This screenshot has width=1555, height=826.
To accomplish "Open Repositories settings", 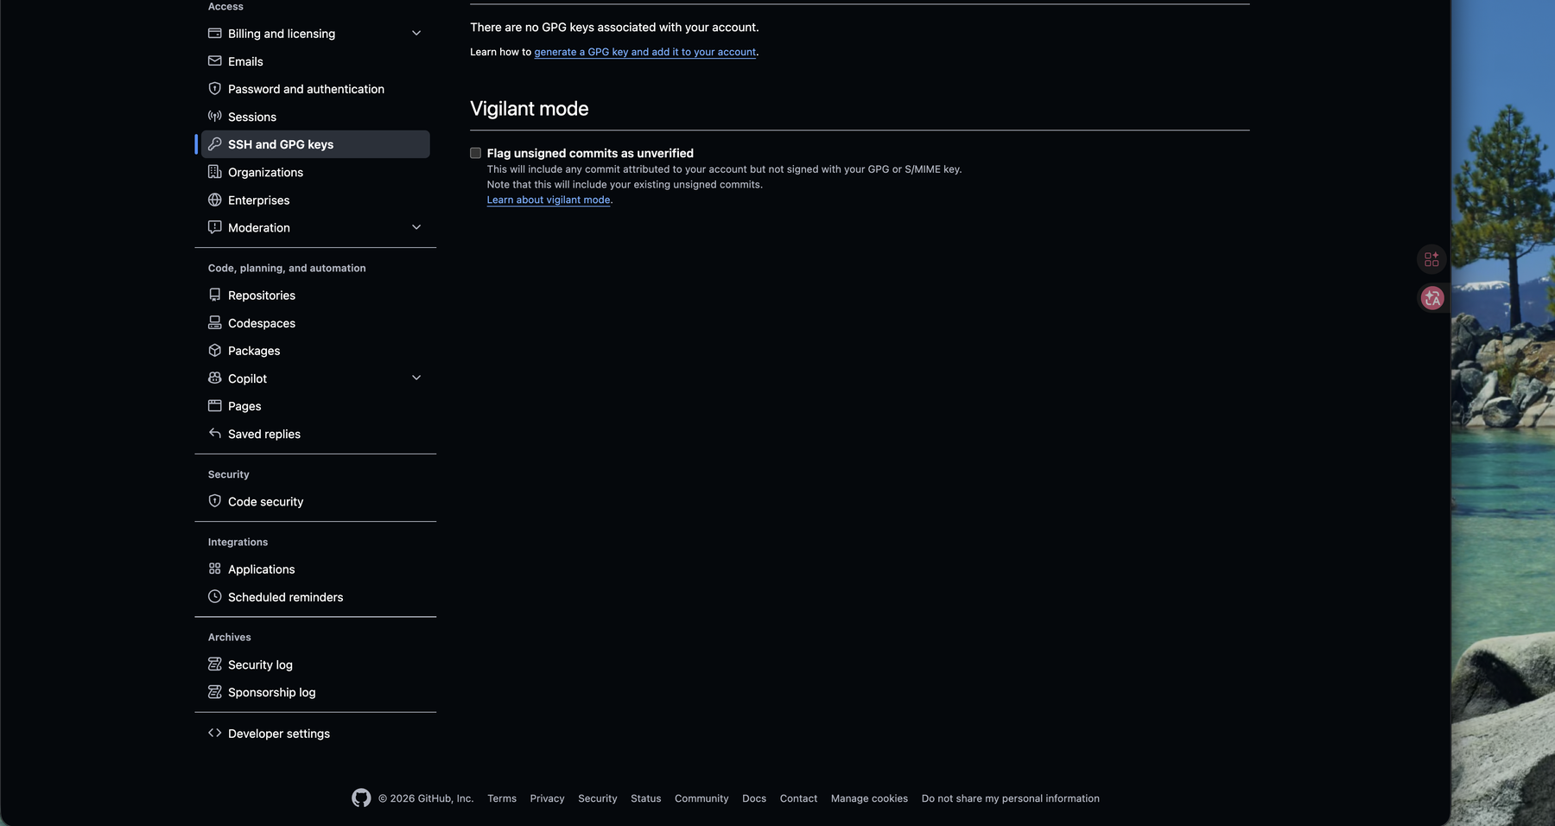I will coord(315,295).
